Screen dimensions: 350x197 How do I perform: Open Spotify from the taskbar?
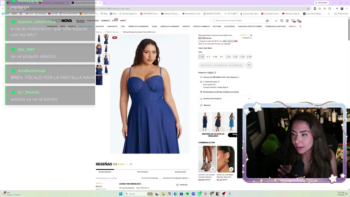[187, 194]
